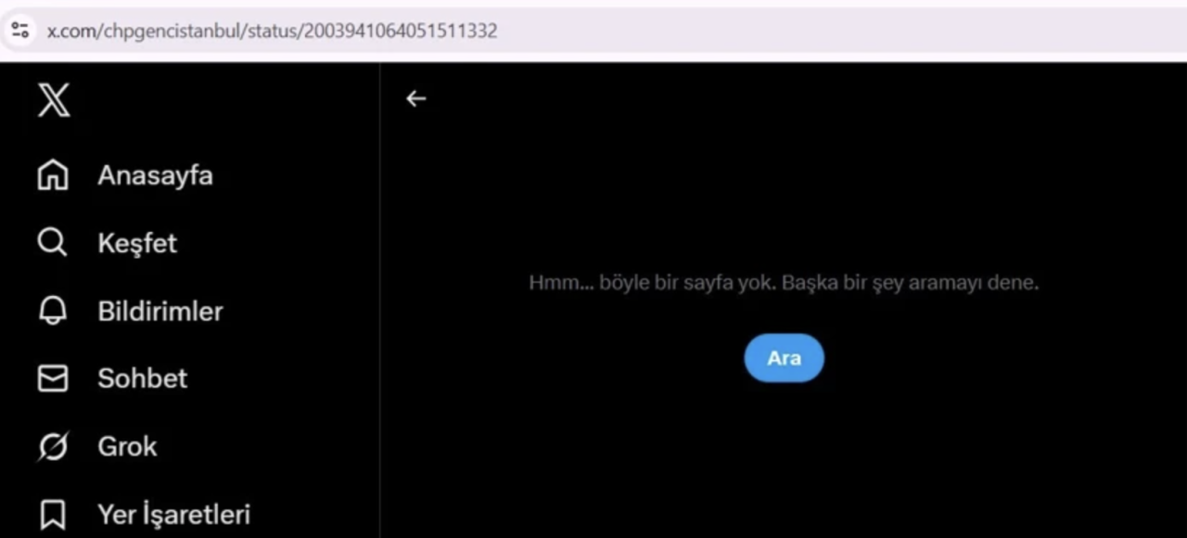1187x538 pixels.
Task: Click the Sohbet envelope icon
Action: (x=53, y=378)
